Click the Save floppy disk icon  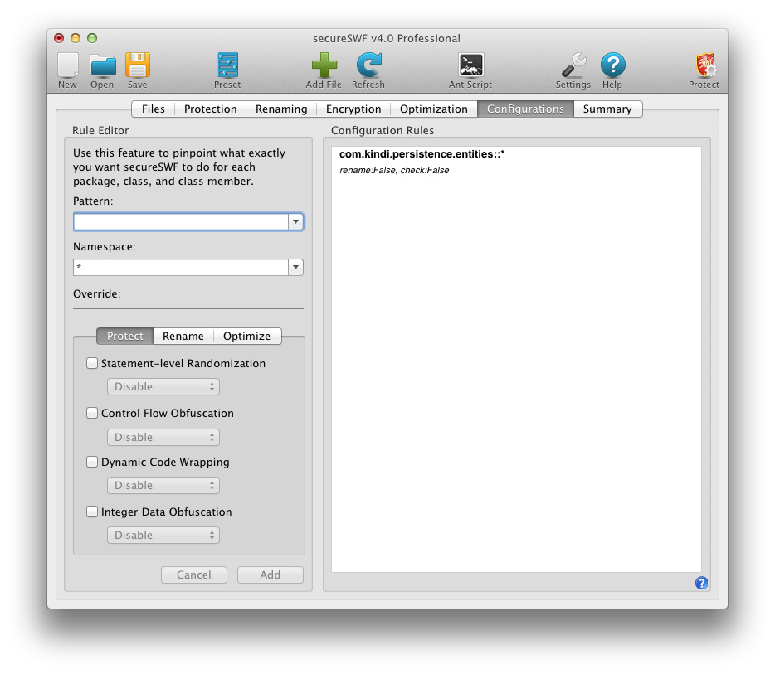coord(137,65)
